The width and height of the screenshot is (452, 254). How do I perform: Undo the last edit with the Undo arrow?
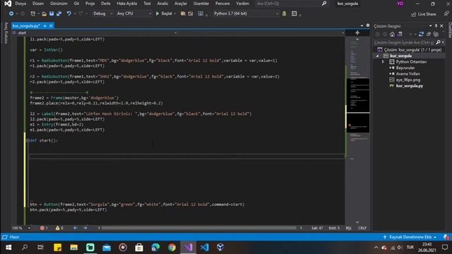click(x=69, y=13)
